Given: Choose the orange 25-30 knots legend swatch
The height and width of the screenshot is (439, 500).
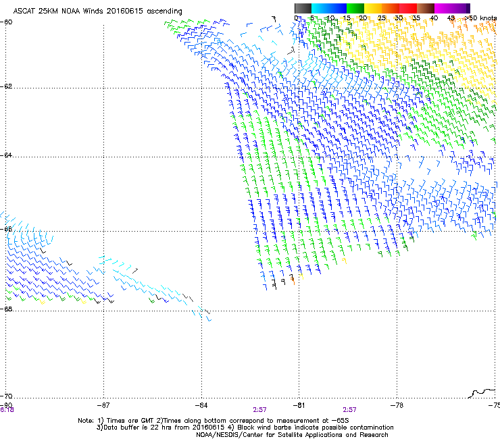Looking at the screenshot, I should click(x=391, y=8).
